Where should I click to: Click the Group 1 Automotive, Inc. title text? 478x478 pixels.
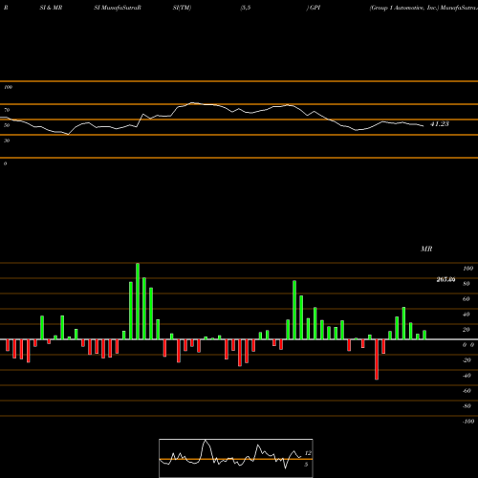pyautogui.click(x=404, y=8)
